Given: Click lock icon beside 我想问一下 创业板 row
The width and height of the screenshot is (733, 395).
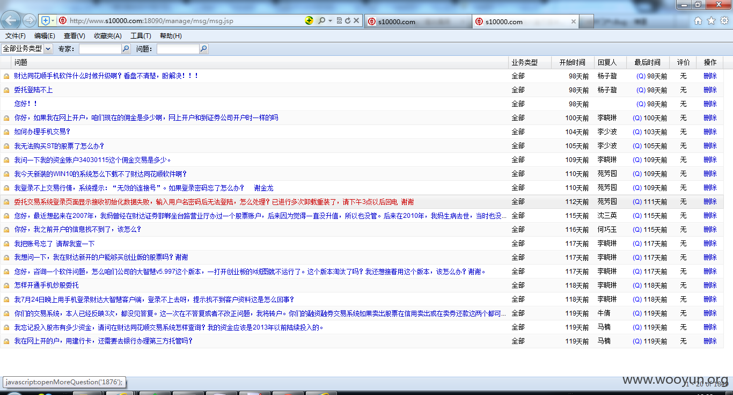Looking at the screenshot, I should 6,258.
